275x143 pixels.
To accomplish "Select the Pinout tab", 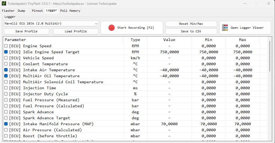I will pos(37,11).
